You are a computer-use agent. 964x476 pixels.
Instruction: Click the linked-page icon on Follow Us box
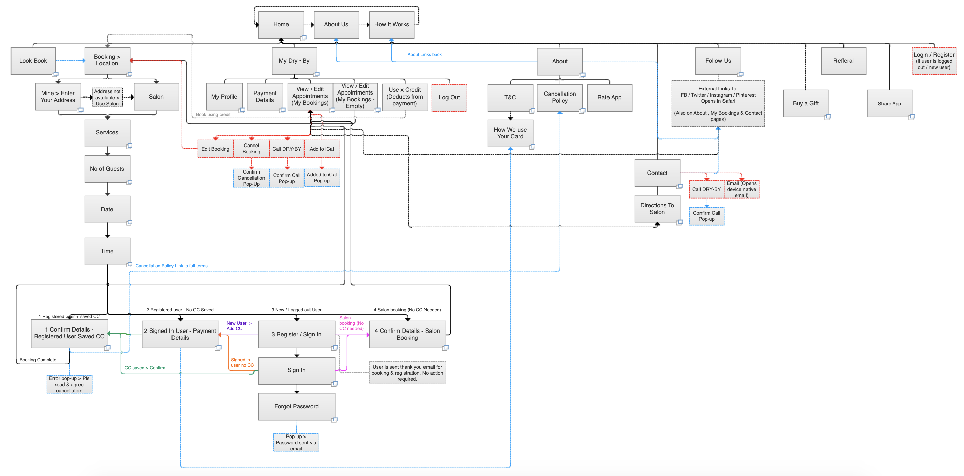740,74
